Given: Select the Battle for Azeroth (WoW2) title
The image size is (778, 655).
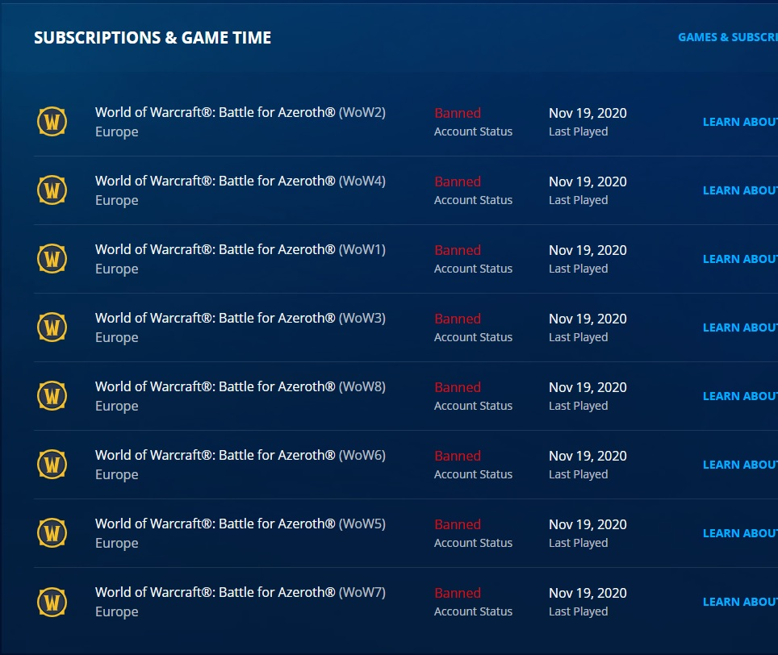Looking at the screenshot, I should coord(241,113).
